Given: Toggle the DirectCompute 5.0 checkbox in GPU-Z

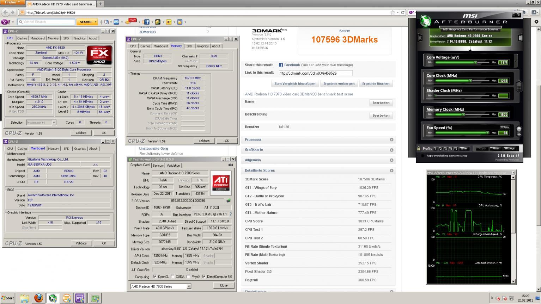Looking at the screenshot, I should pyautogui.click(x=203, y=277).
